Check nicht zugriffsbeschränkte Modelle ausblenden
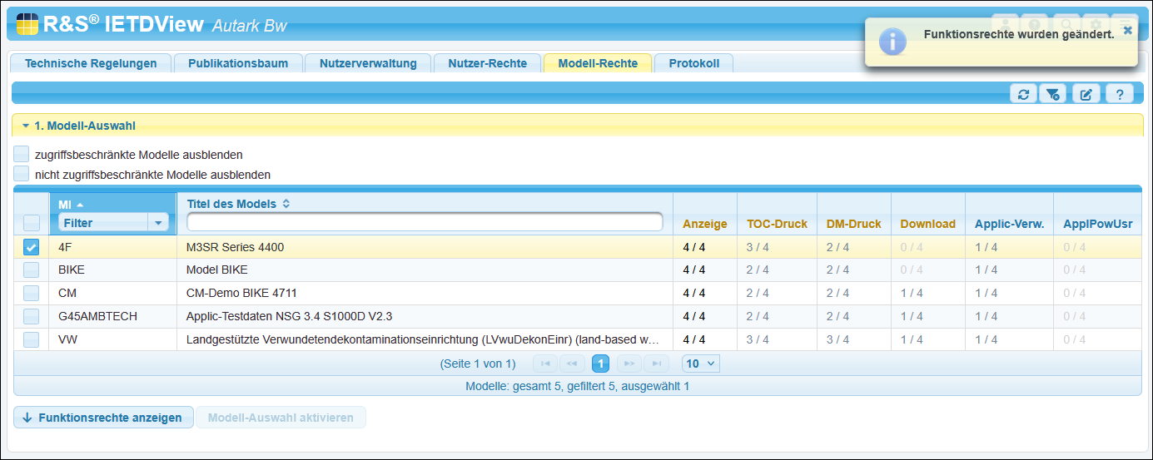This screenshot has width=1153, height=460. pyautogui.click(x=22, y=174)
